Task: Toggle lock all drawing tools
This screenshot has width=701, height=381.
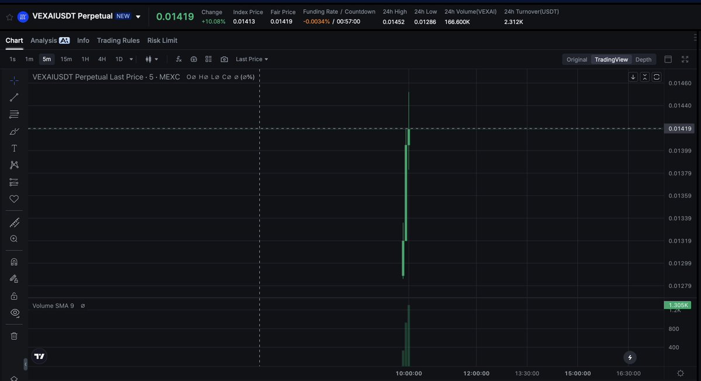Action: [14, 296]
